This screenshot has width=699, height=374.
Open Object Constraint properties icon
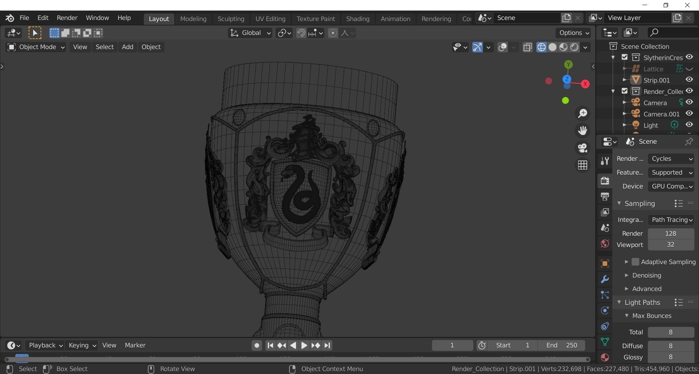(605, 326)
